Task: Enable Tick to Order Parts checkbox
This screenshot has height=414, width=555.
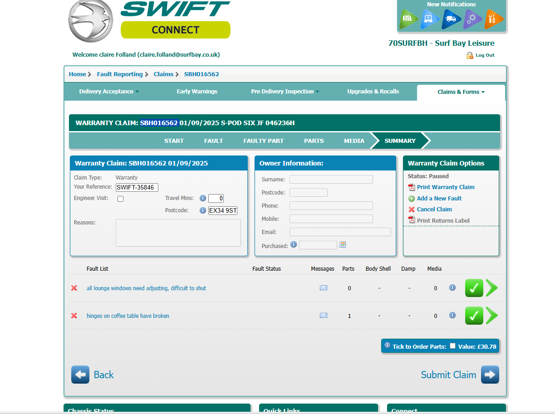Action: click(452, 346)
